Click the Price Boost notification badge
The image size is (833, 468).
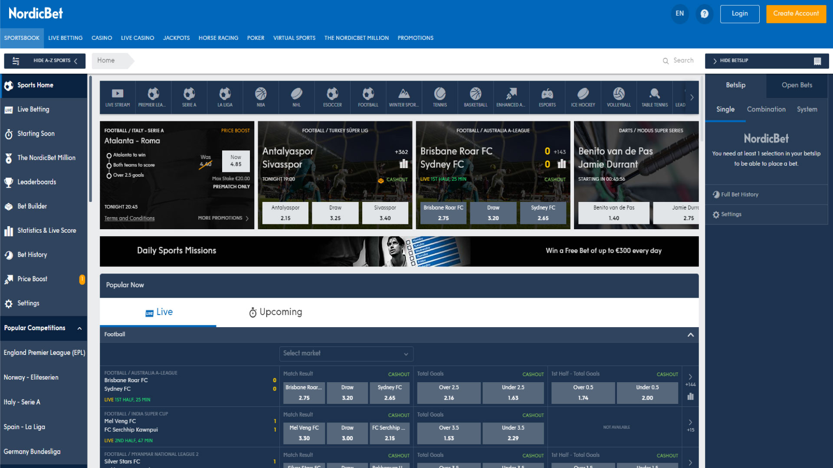pyautogui.click(x=82, y=279)
